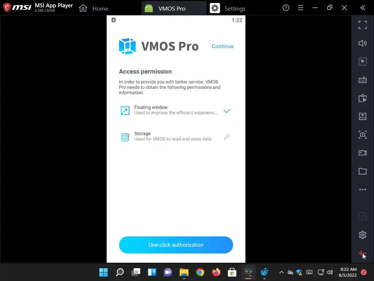Open Widgets from the taskbar
This screenshot has width=374, height=281.
[152, 272]
